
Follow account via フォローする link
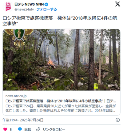(47, 9)
